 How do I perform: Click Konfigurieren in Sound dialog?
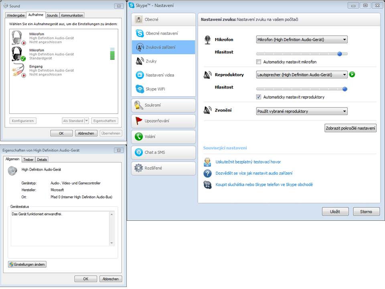(x=23, y=121)
